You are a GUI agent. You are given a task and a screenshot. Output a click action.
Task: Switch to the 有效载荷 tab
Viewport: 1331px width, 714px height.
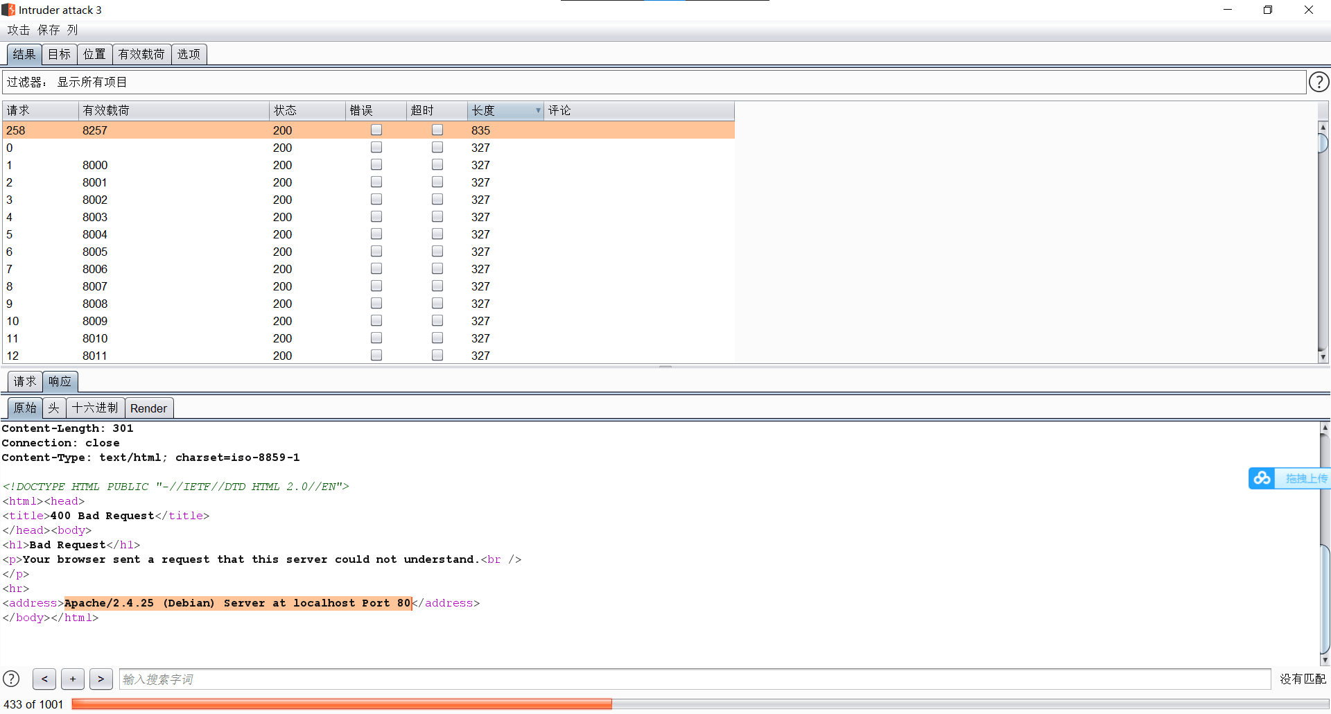141,54
